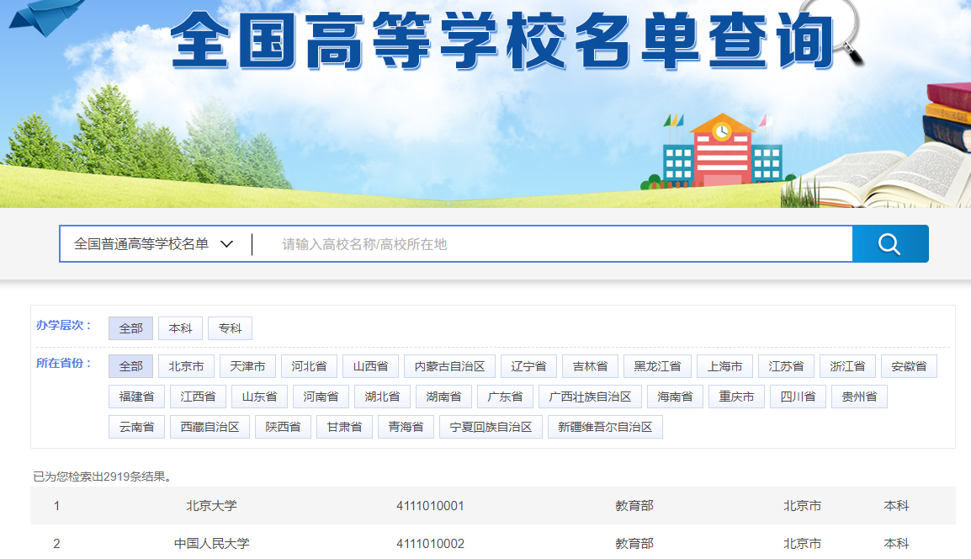Image resolution: width=971 pixels, height=559 pixels.
Task: Choose 海南省 province button
Action: click(675, 396)
